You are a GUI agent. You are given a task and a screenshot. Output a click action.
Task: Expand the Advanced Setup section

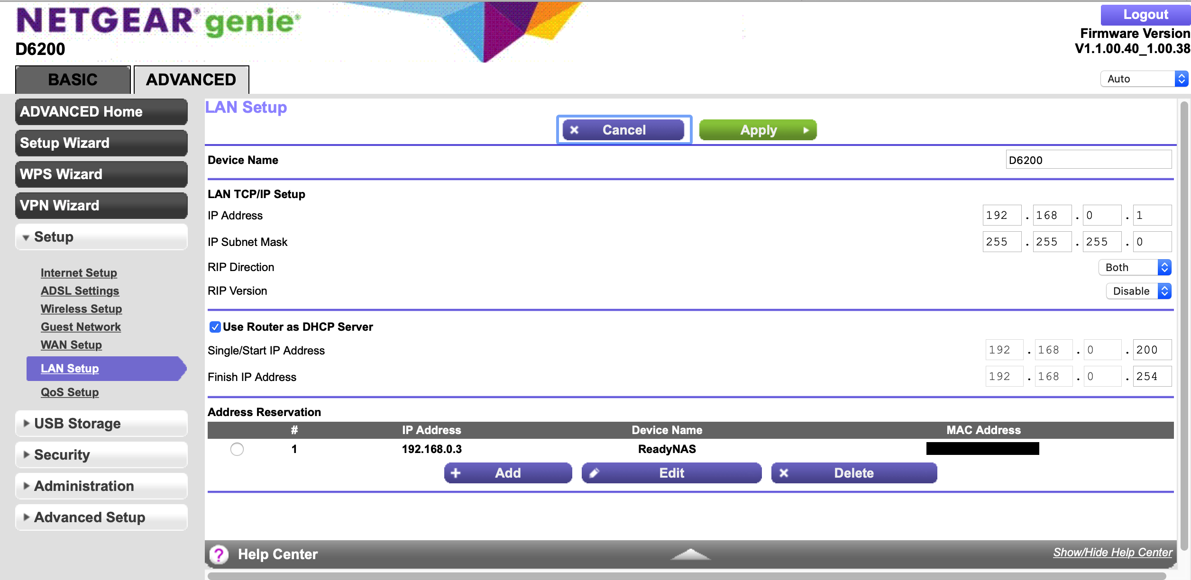[101, 517]
